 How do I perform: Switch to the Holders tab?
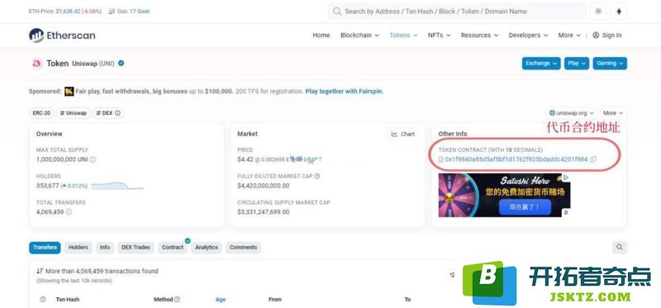(78, 248)
